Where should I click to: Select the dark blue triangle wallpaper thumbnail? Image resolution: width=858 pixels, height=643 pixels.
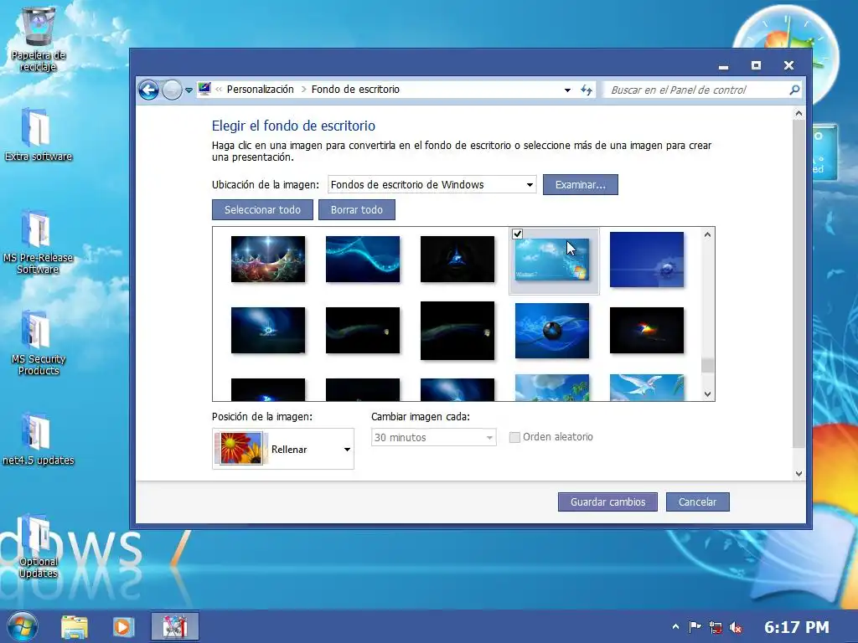(x=457, y=260)
